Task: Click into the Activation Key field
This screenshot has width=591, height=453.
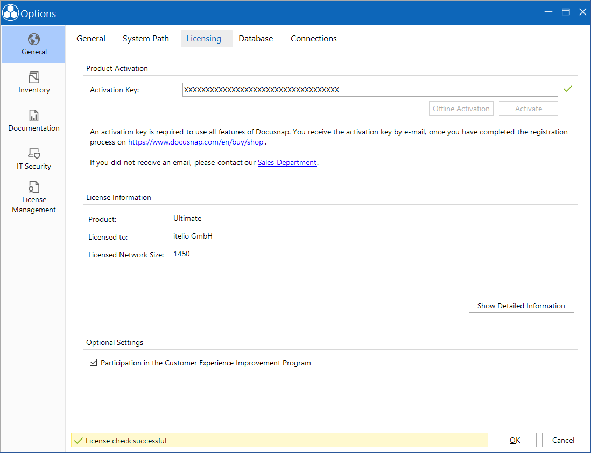Action: tap(370, 90)
